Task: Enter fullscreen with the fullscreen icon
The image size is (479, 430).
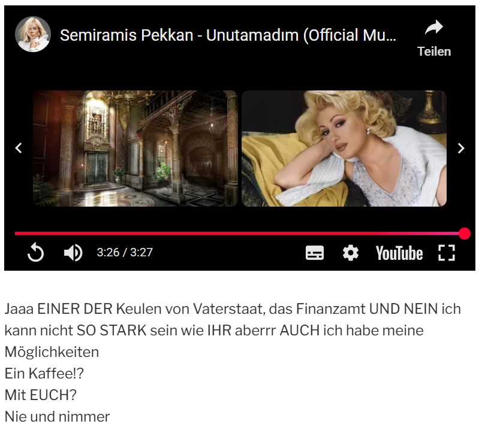Action: (x=447, y=253)
